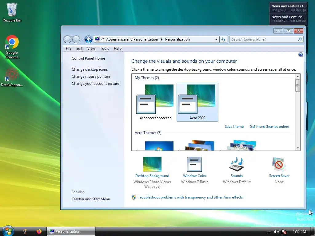Open recent pages dropdown next to Forward
This screenshot has width=315, height=236.
tap(82, 40)
